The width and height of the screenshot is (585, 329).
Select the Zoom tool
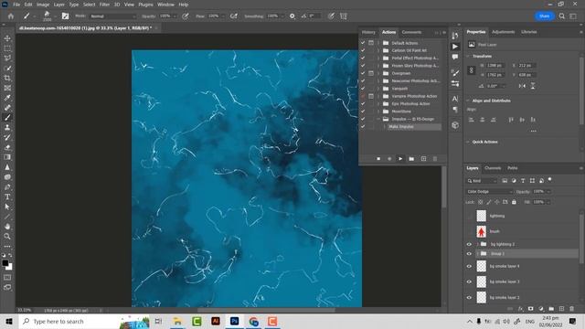[x=7, y=237]
